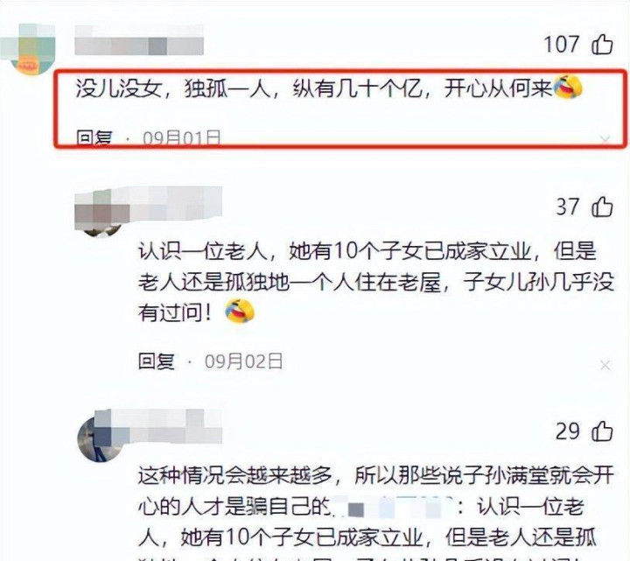The width and height of the screenshot is (630, 561).
Task: Click the crying-laughing emoji after 有过问
Action: (240, 311)
